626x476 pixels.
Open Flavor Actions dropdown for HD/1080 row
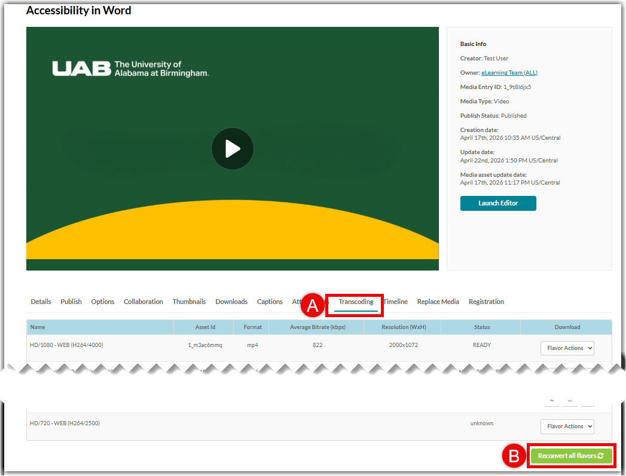click(x=567, y=348)
